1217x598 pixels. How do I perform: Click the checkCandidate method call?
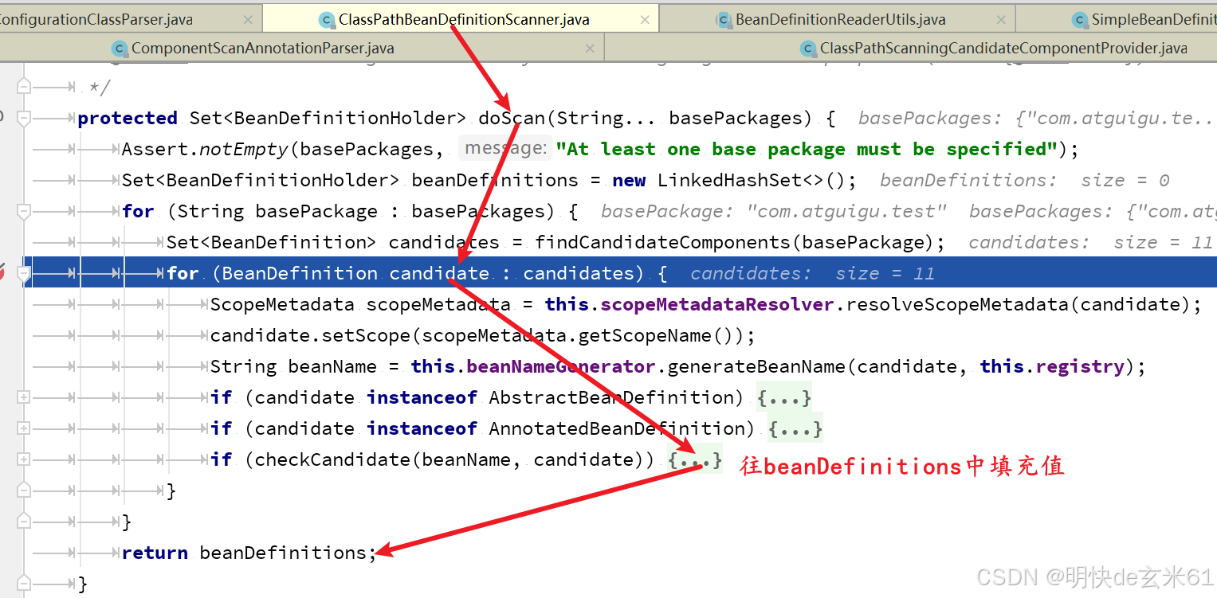click(332, 459)
